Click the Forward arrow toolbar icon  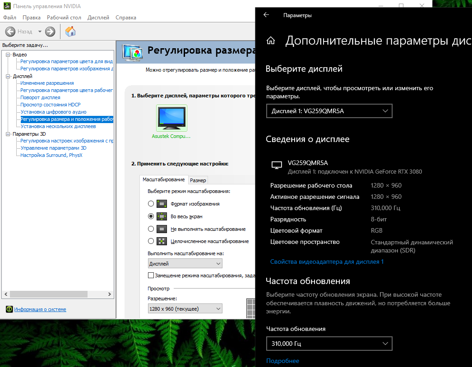50,32
